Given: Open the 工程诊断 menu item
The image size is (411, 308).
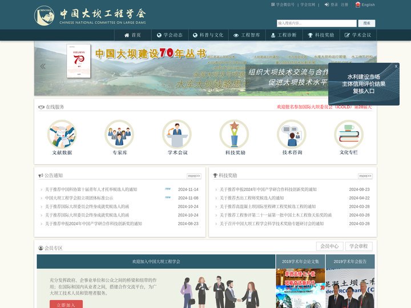Looking at the screenshot, I should click(x=284, y=35).
